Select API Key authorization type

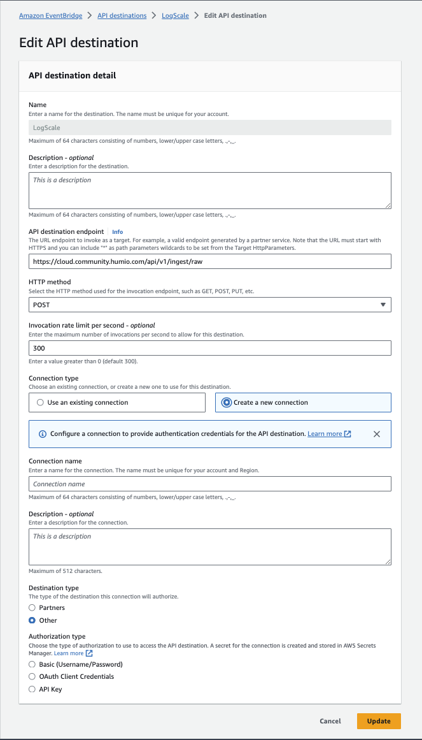pyautogui.click(x=32, y=690)
